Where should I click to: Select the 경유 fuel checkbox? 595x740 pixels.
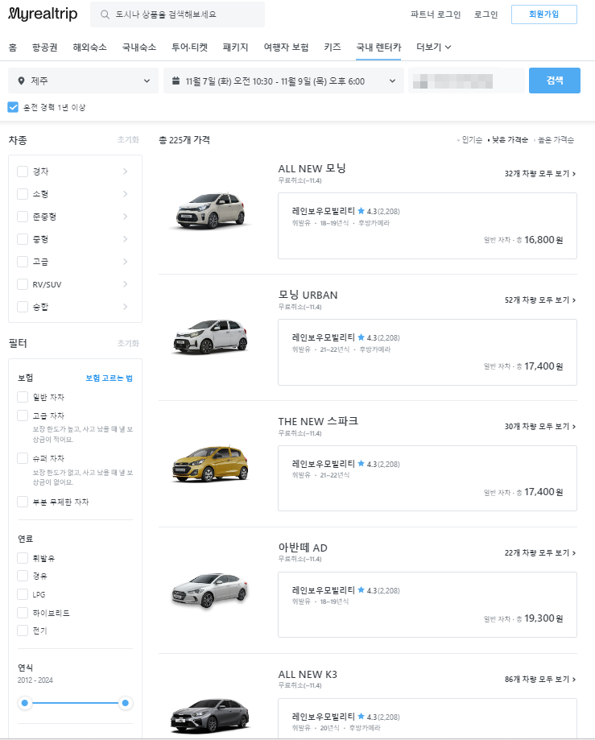click(x=23, y=576)
